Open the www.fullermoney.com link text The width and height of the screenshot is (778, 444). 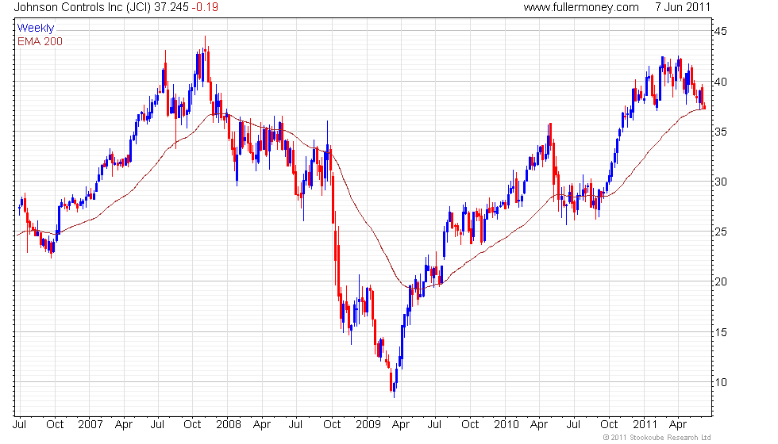pos(581,7)
